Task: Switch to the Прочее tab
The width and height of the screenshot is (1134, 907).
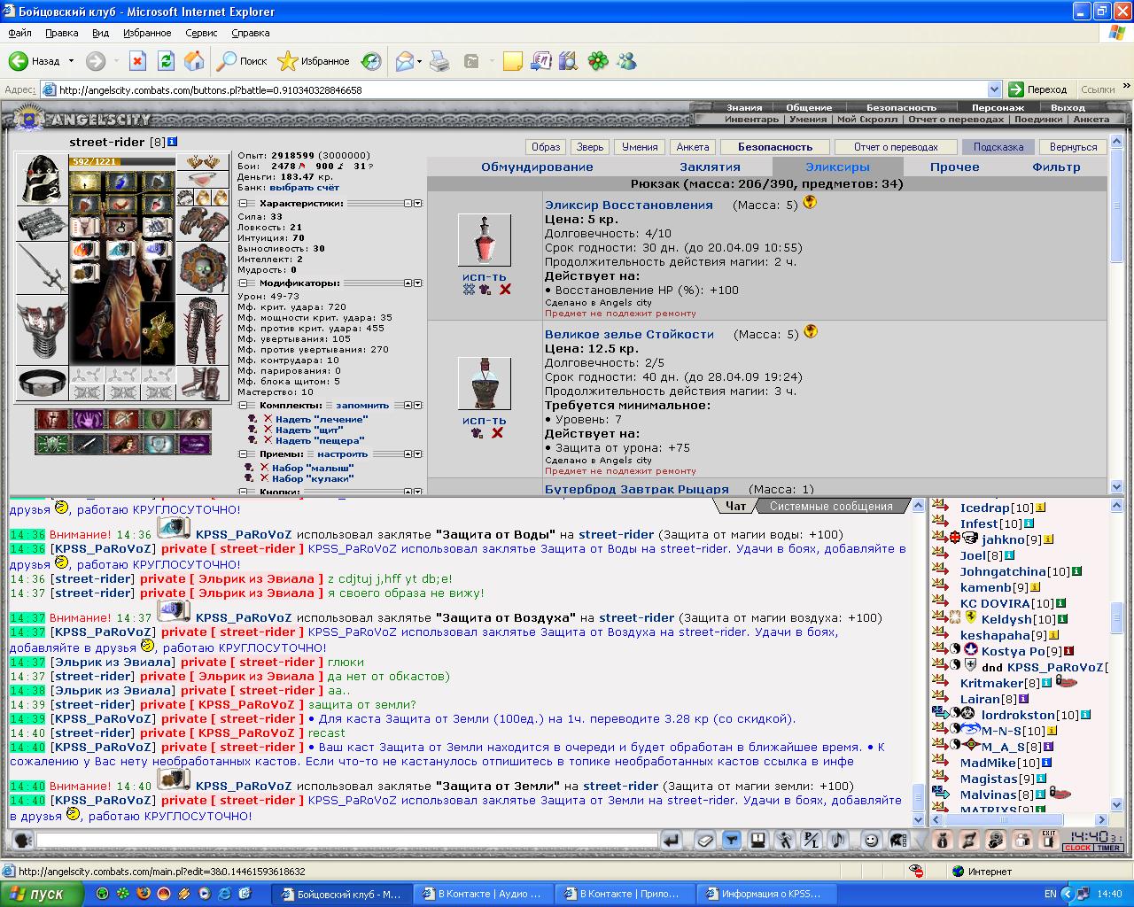Action: tap(955, 167)
